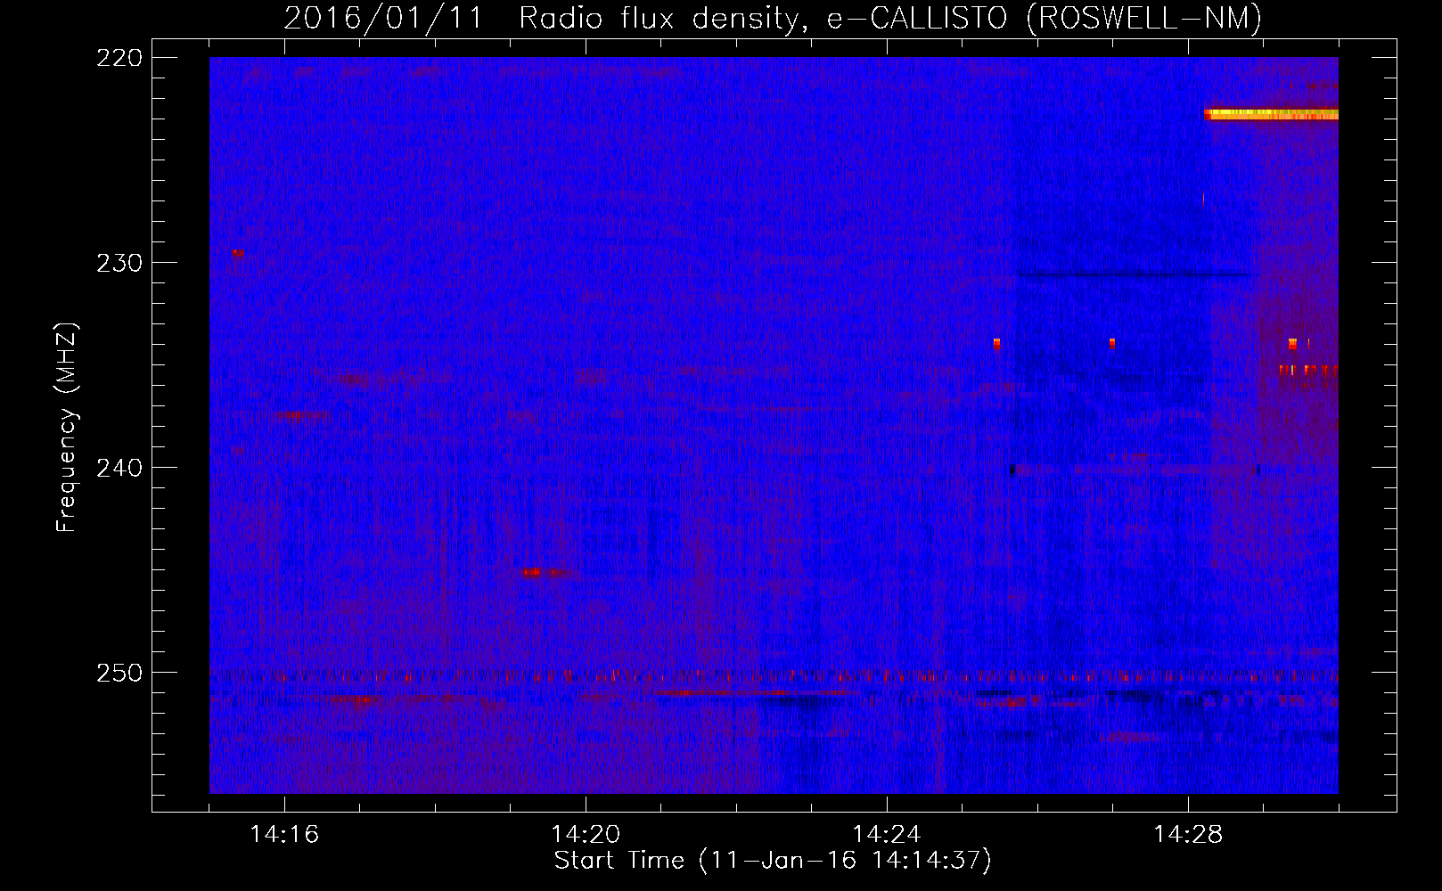Click the red streak near 245 MHz around 14:19
The height and width of the screenshot is (891, 1442).
click(543, 573)
